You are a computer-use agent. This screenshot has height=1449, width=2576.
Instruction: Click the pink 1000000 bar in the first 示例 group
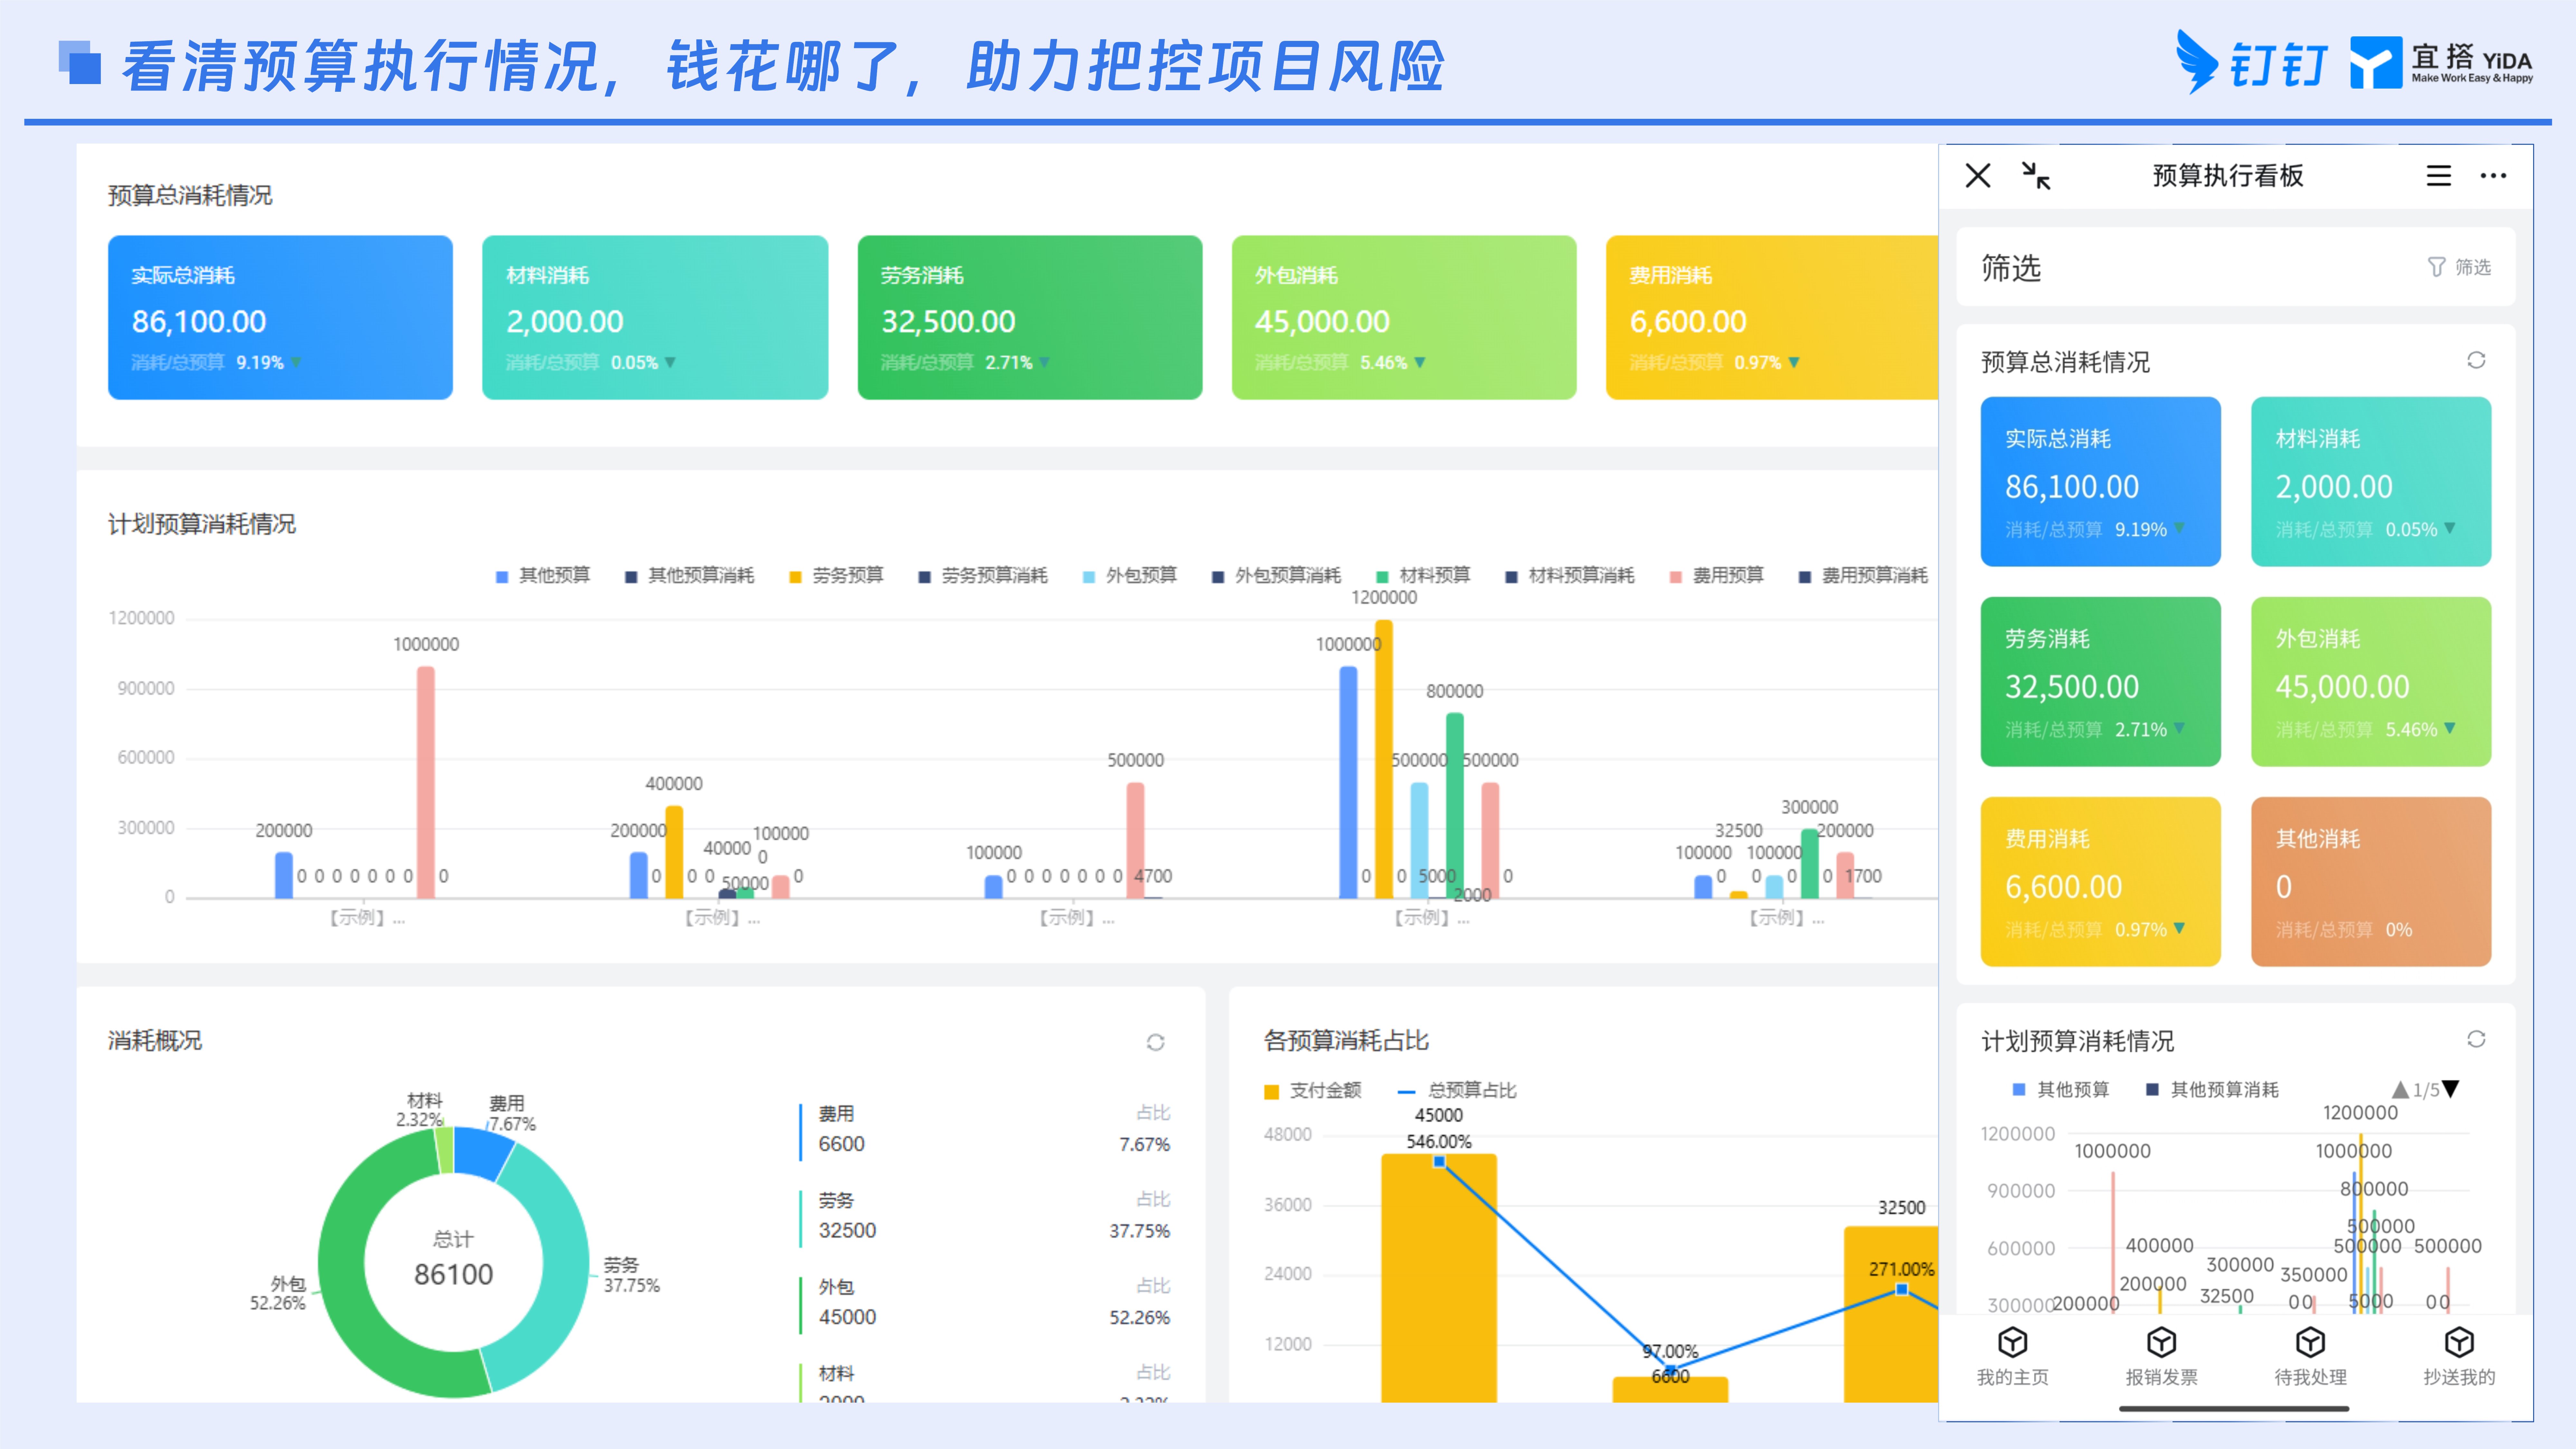coord(426,782)
